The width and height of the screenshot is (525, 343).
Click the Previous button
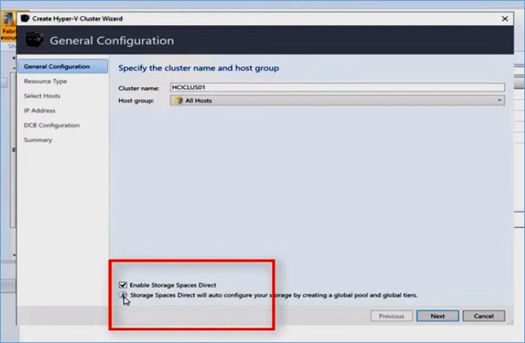(391, 316)
